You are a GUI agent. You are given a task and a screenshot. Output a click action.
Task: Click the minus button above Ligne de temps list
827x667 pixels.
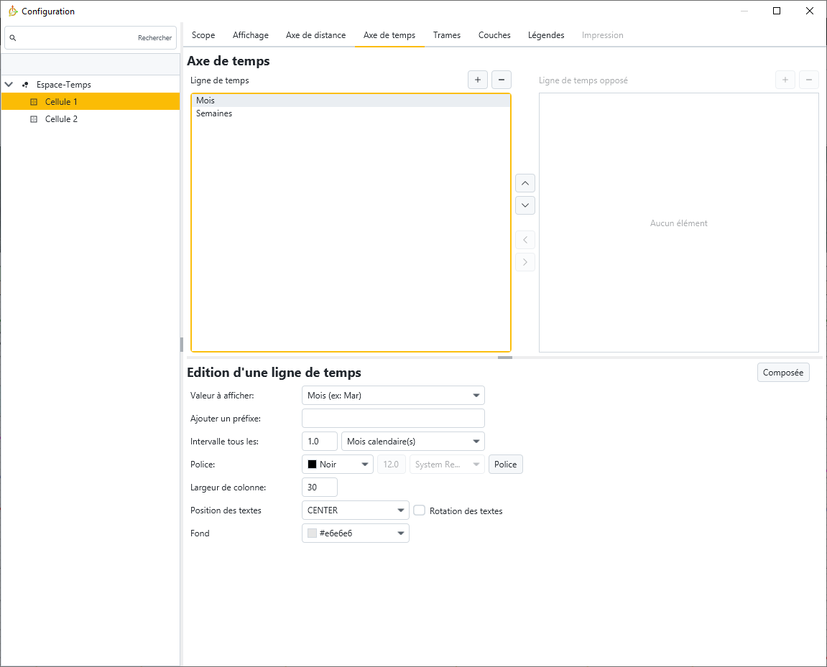click(501, 80)
